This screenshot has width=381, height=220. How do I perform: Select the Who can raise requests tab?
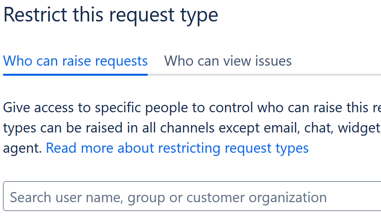click(x=75, y=61)
